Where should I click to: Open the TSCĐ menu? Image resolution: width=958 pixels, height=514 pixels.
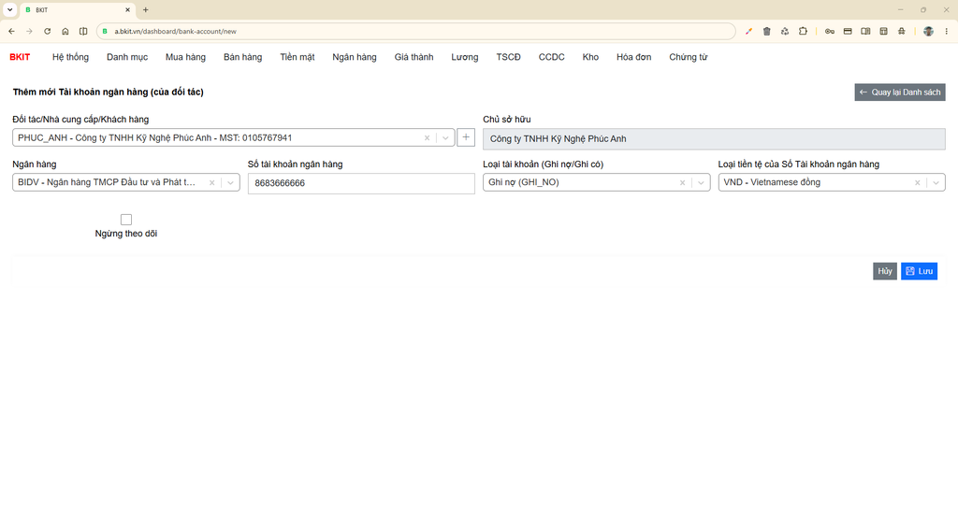pos(508,57)
